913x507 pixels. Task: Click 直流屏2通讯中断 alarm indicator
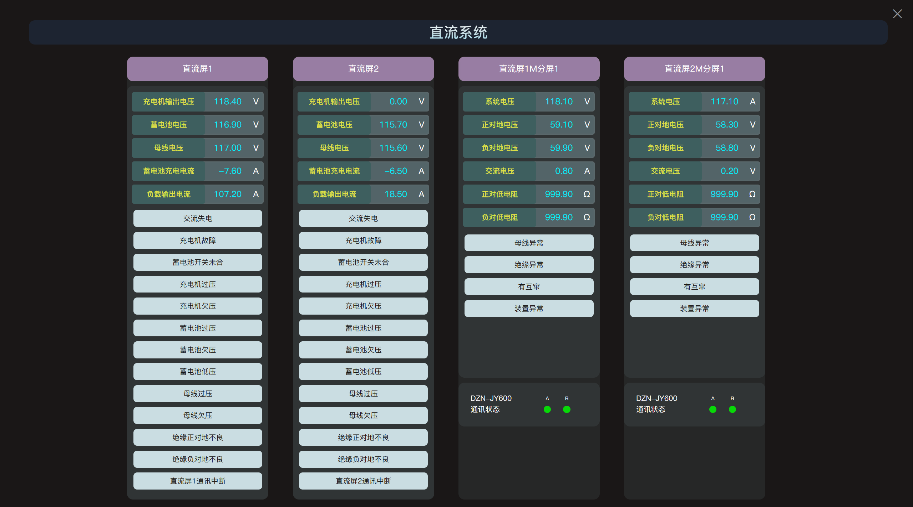[363, 481]
